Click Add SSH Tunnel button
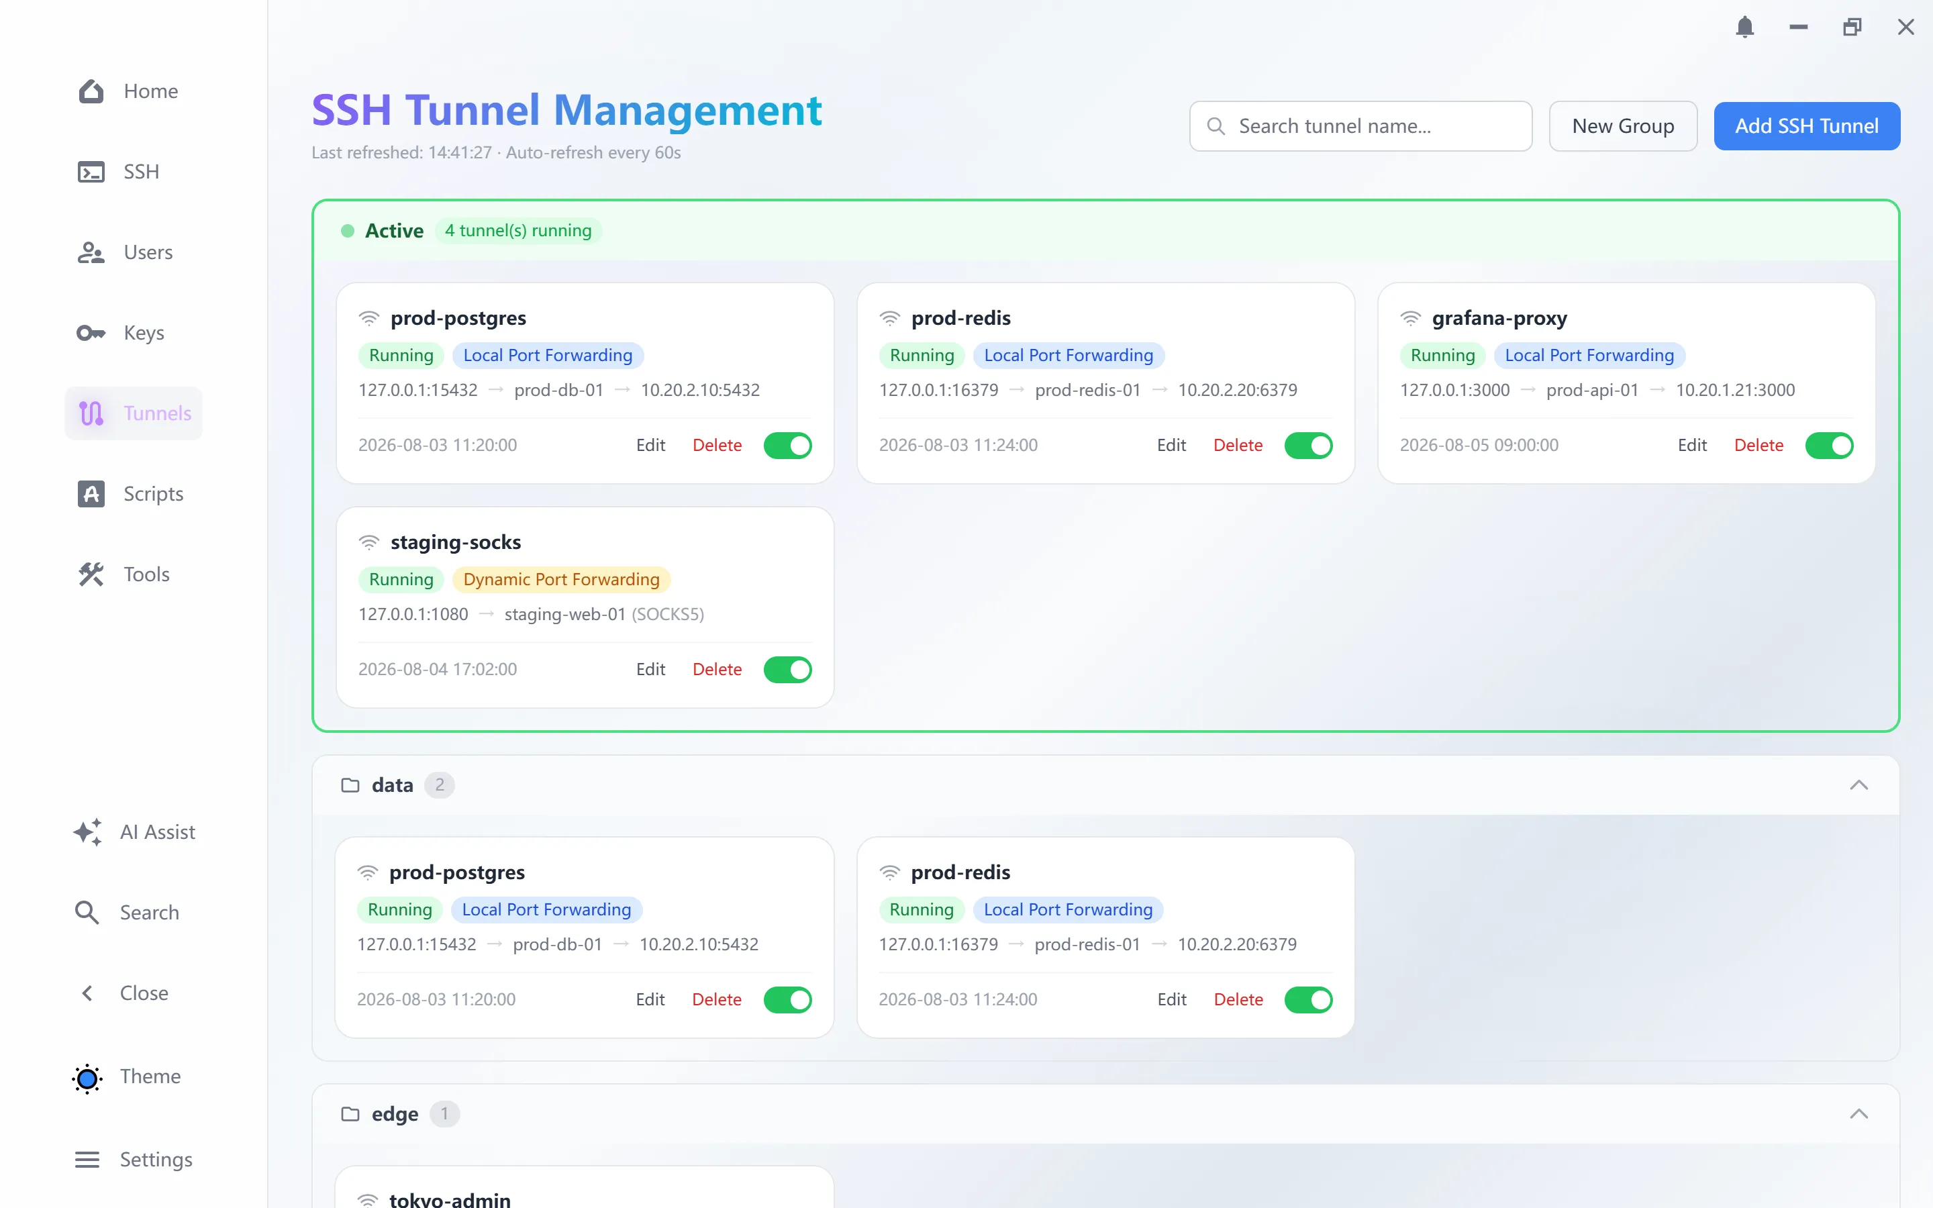The height and width of the screenshot is (1208, 1933). [1807, 126]
